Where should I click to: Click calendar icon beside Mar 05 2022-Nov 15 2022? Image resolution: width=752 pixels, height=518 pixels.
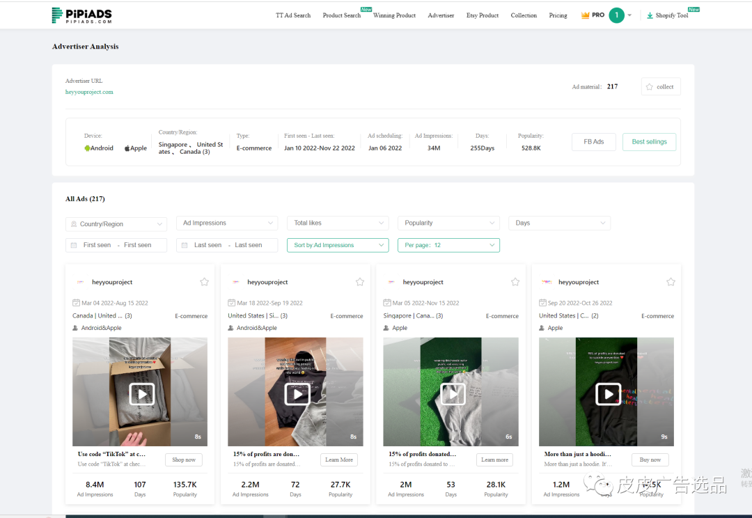(386, 303)
